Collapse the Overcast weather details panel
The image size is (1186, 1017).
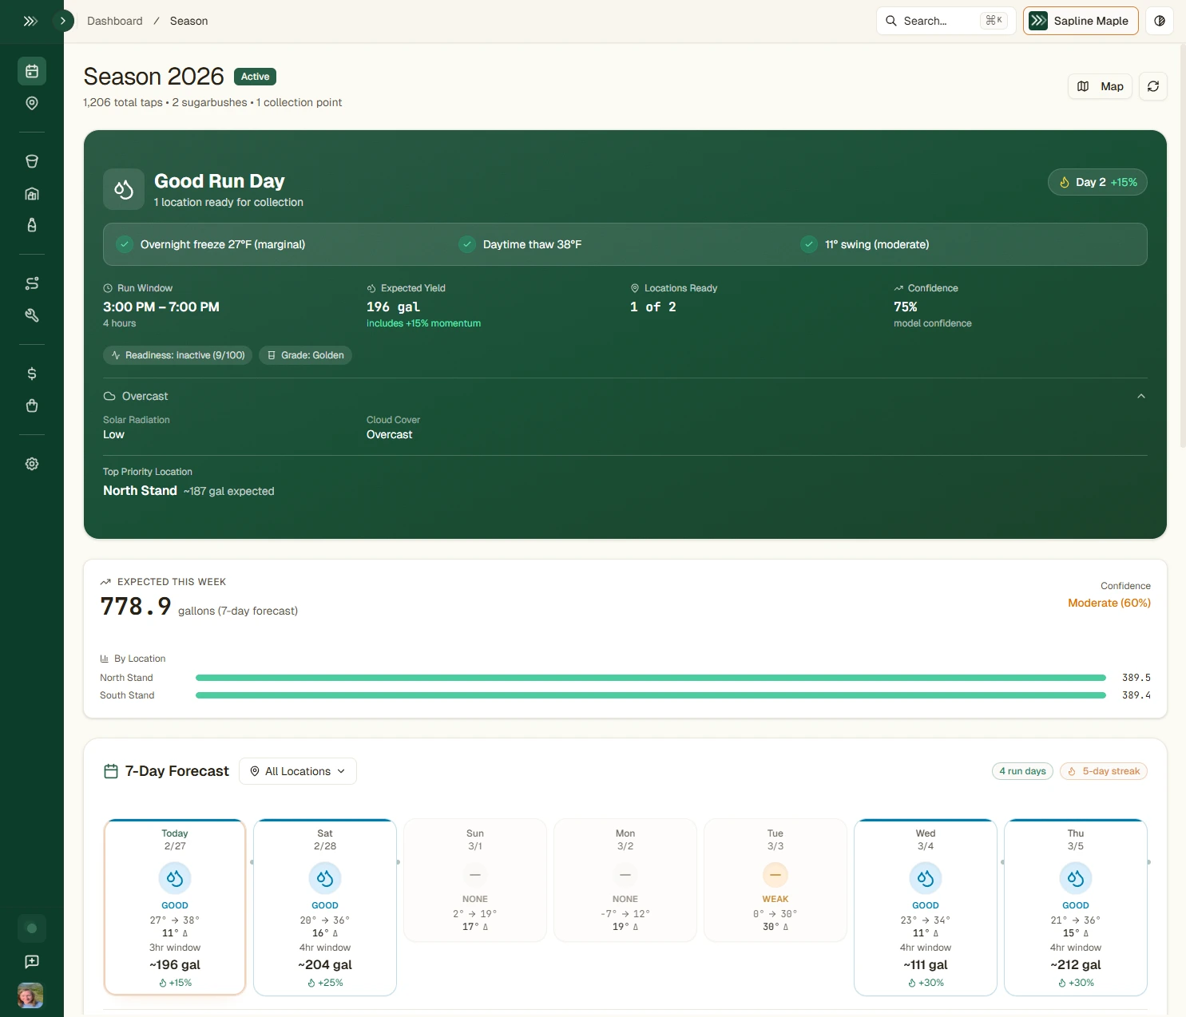coord(1141,395)
